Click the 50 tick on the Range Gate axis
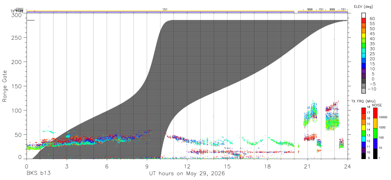This screenshot has height=180, width=391. (x=18, y=135)
